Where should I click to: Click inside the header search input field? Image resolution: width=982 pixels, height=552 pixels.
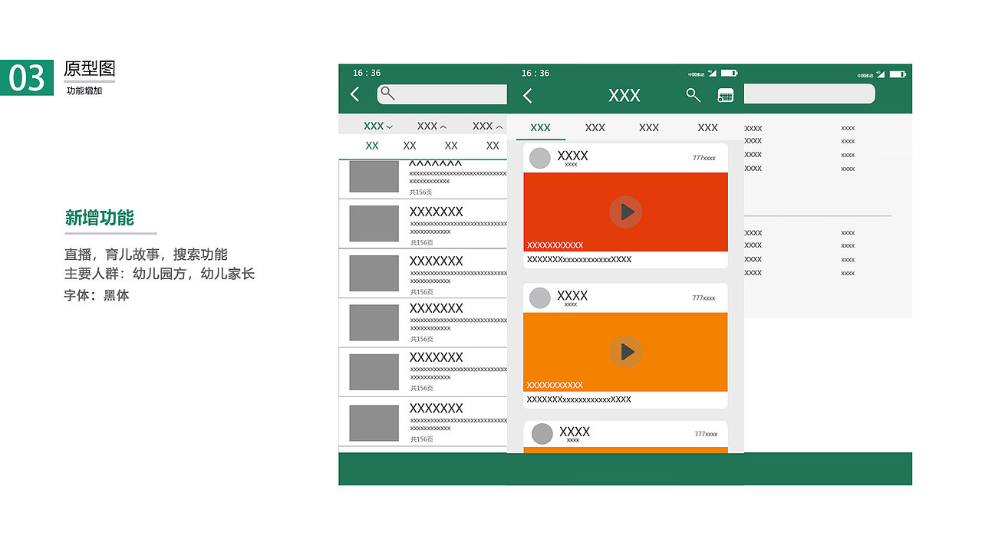[x=442, y=94]
